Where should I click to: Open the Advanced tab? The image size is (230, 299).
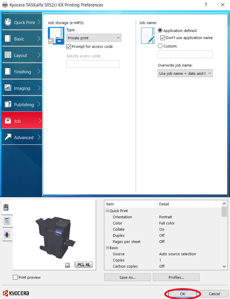click(22, 137)
